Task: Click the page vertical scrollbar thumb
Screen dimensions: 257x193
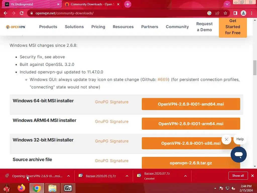Action: [255, 67]
